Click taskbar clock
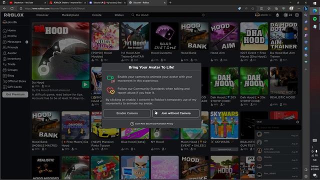 coord(314,168)
